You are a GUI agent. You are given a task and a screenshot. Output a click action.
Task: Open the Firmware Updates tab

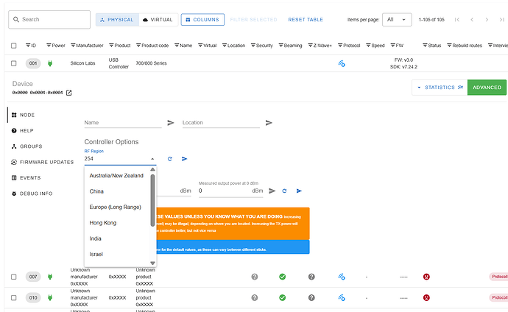point(43,162)
